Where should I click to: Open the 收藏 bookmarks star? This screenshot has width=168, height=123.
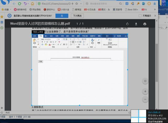pyautogui.click(x=3, y=10)
